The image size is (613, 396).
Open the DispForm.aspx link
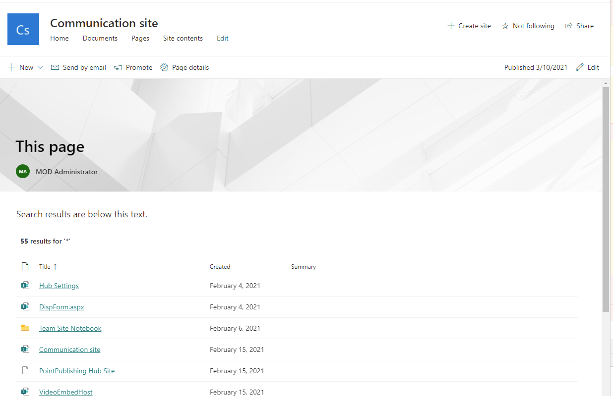[x=61, y=307]
